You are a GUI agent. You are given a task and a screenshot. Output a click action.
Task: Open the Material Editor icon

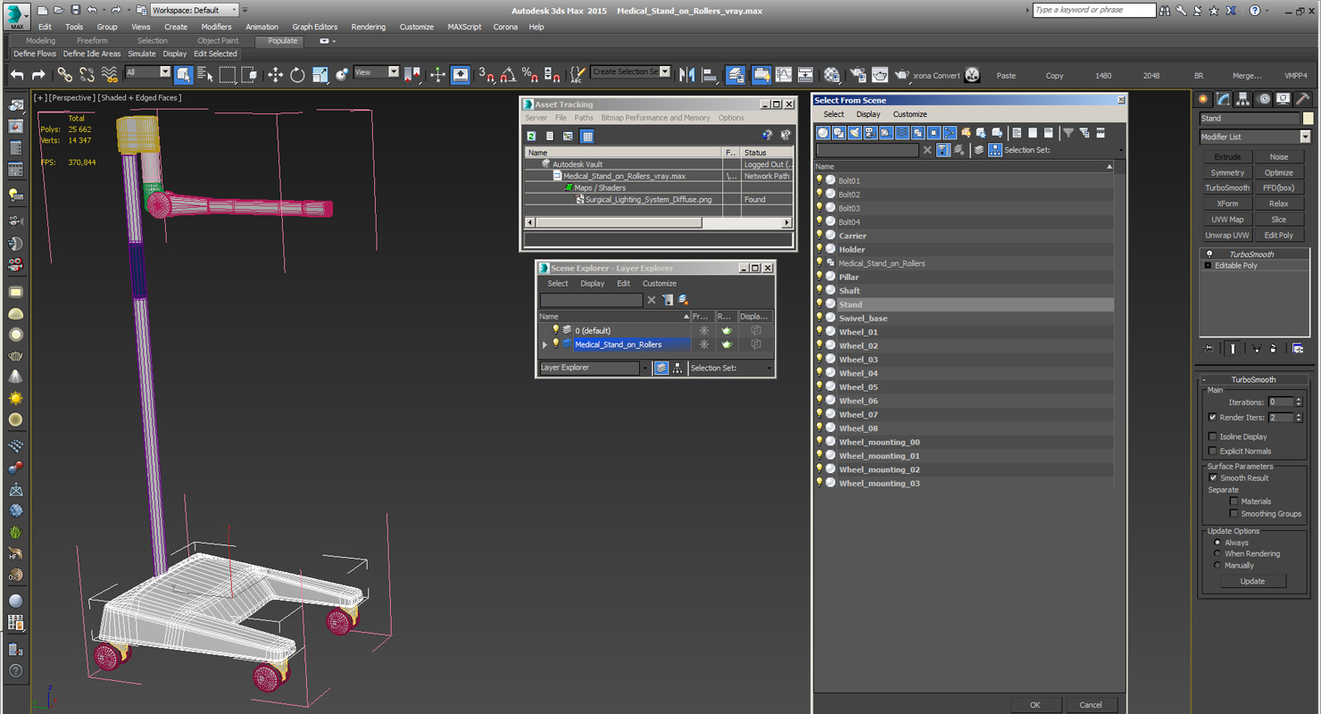click(832, 75)
